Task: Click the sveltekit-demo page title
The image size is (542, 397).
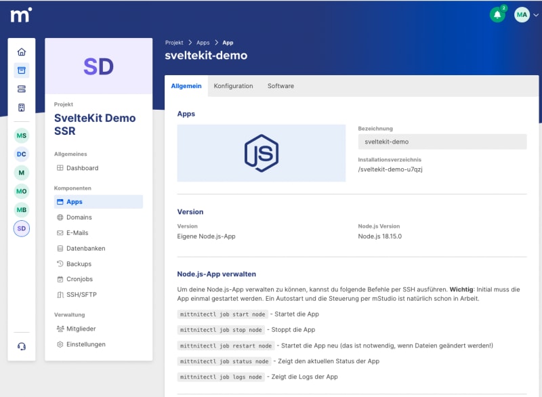Action: 206,56
